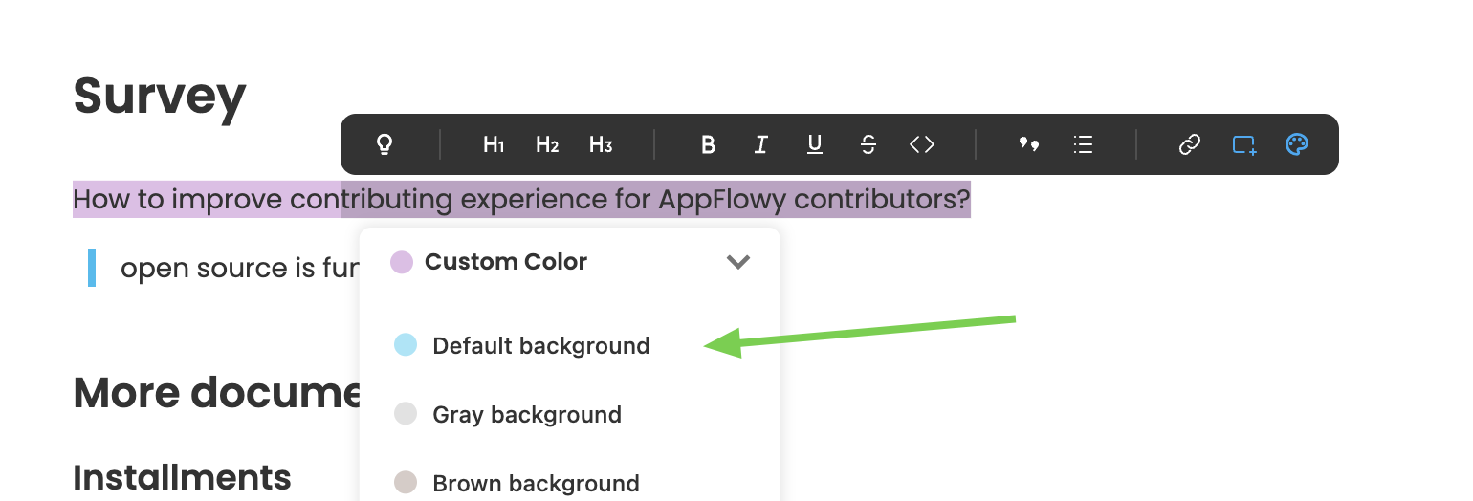
Task: Apply Heading 3 format
Action: click(x=601, y=144)
